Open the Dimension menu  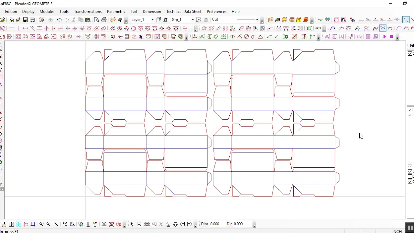click(152, 11)
